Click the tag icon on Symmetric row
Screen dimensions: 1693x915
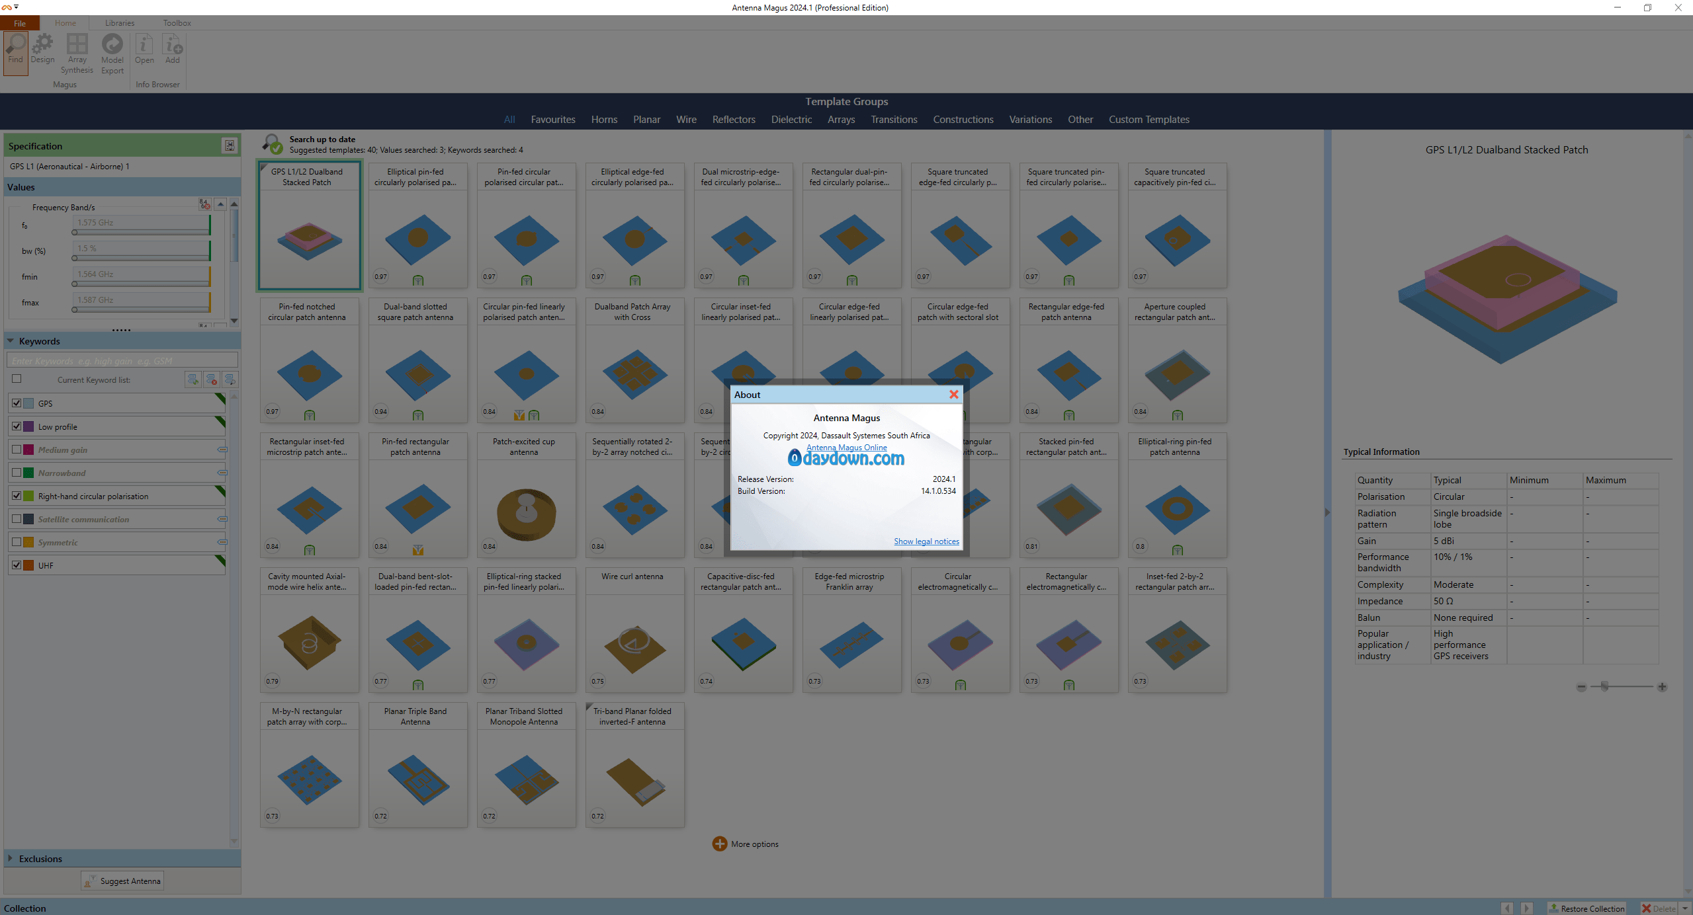[x=222, y=542]
